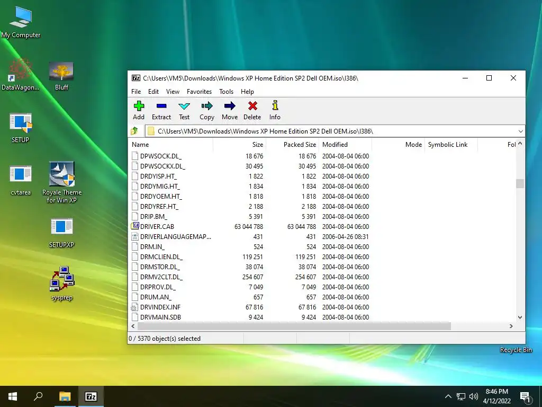Viewport: 542px width, 407px height.
Task: Open the Favorites menu
Action: pos(199,92)
